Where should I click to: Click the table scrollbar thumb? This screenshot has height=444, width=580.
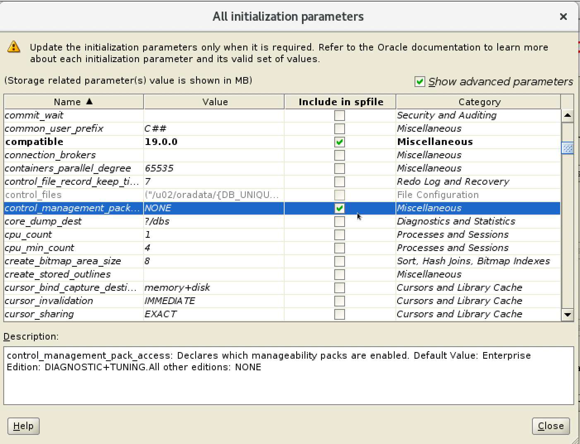(568, 148)
